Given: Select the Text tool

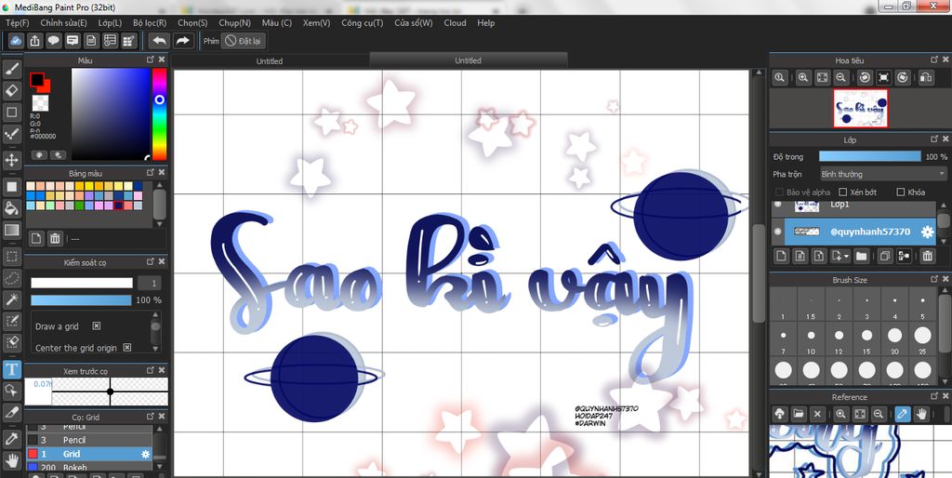Looking at the screenshot, I should pyautogui.click(x=11, y=368).
